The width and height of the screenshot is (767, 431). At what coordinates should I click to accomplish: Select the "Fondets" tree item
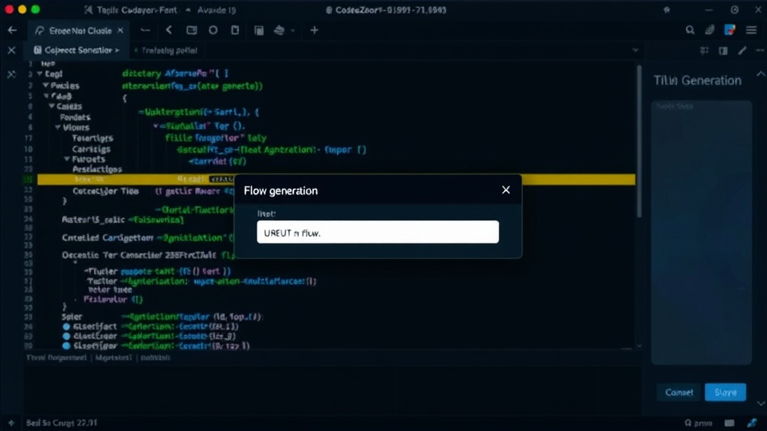pyautogui.click(x=75, y=117)
